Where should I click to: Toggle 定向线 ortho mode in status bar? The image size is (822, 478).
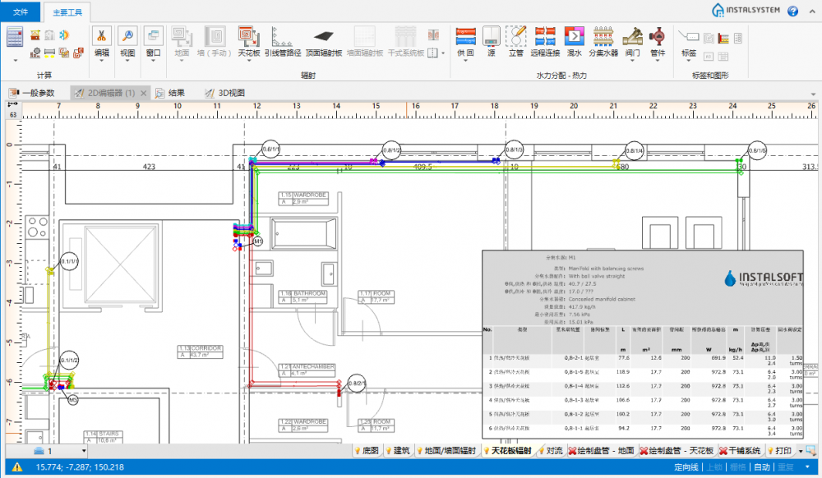pyautogui.click(x=686, y=467)
